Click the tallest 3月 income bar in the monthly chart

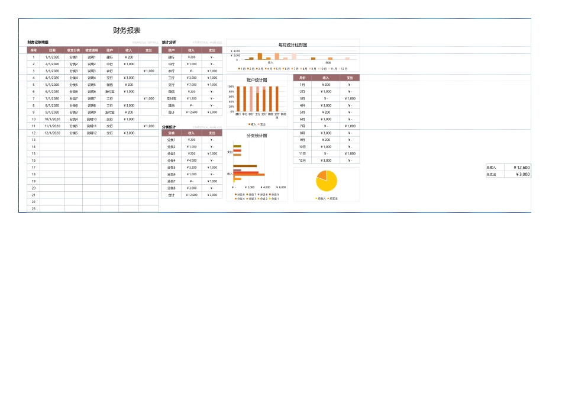(x=259, y=56)
